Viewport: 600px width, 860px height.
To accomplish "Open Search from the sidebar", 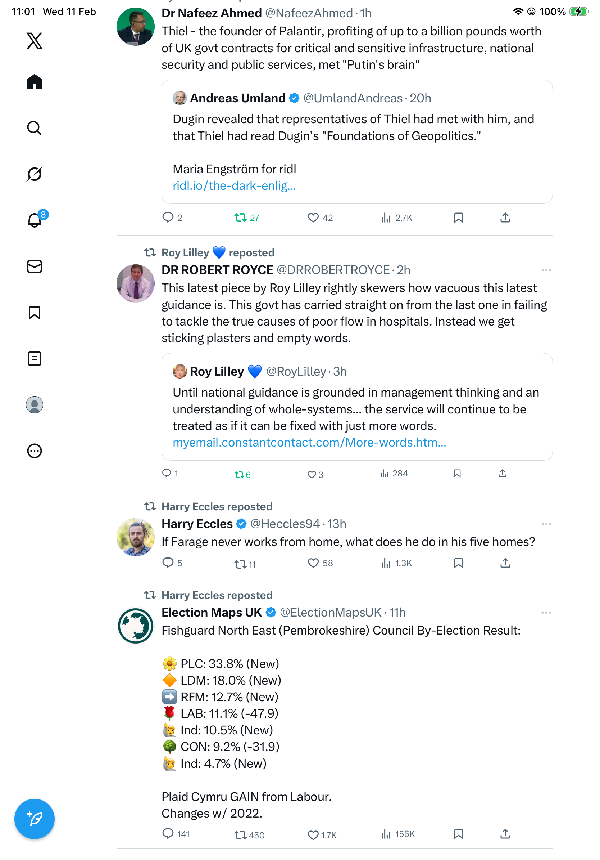I will [x=35, y=128].
